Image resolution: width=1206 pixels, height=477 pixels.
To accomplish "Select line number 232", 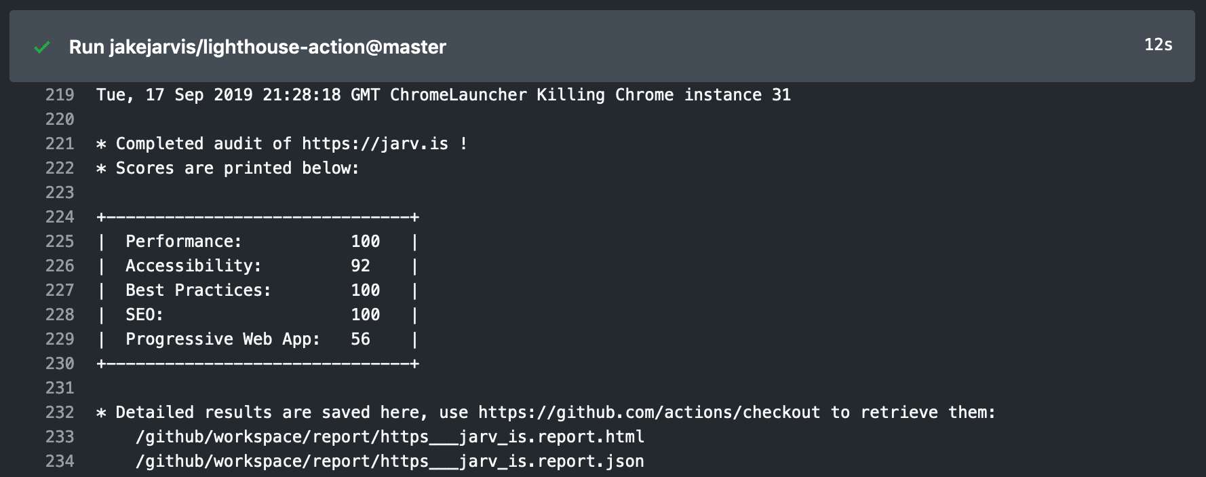I will tap(60, 413).
